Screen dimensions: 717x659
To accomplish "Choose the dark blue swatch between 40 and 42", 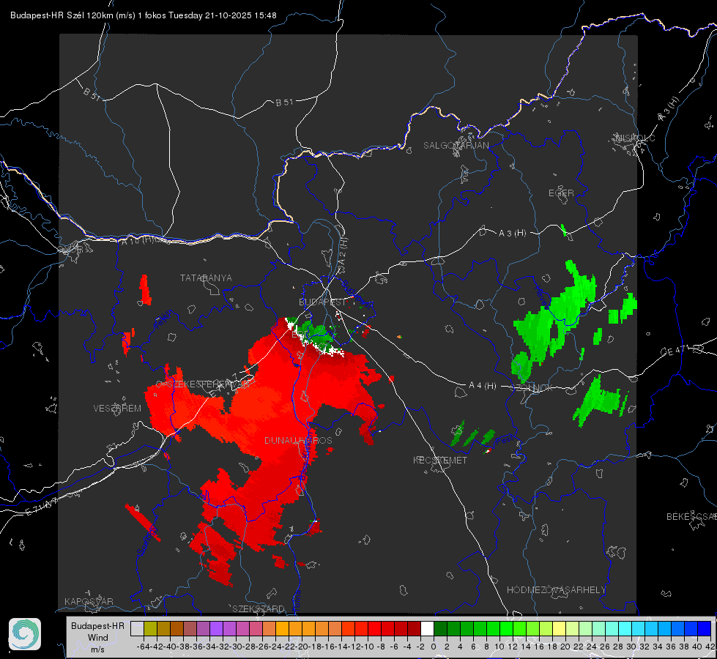I will [x=705, y=628].
